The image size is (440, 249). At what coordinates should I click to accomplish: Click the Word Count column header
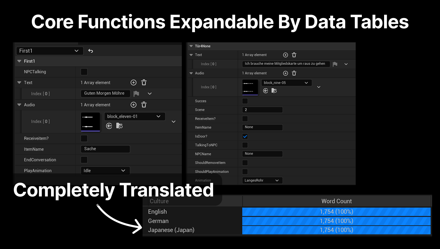pos(337,201)
